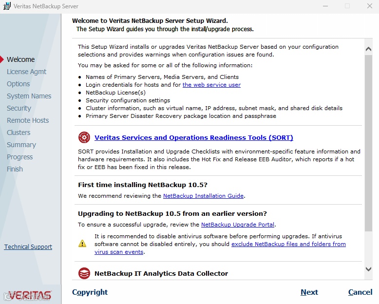Click 'Upgrading to NetBackup 10.5 from an earlier version?' heading
This screenshot has width=379, height=304.
[x=172, y=213]
